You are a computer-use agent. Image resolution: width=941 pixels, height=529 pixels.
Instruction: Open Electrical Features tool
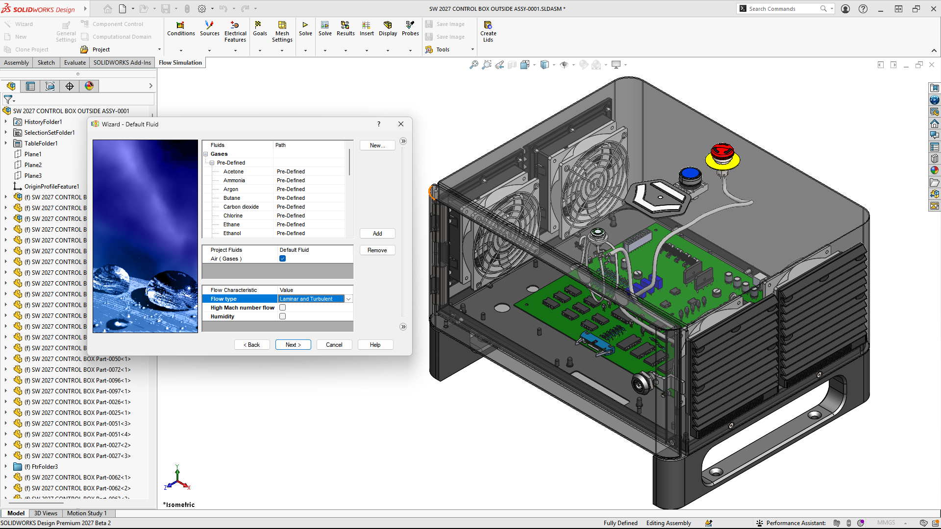coord(235,31)
